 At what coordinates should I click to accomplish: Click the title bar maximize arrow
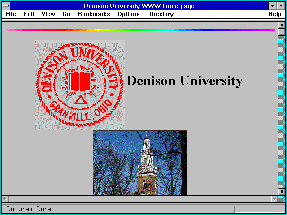[281, 6]
